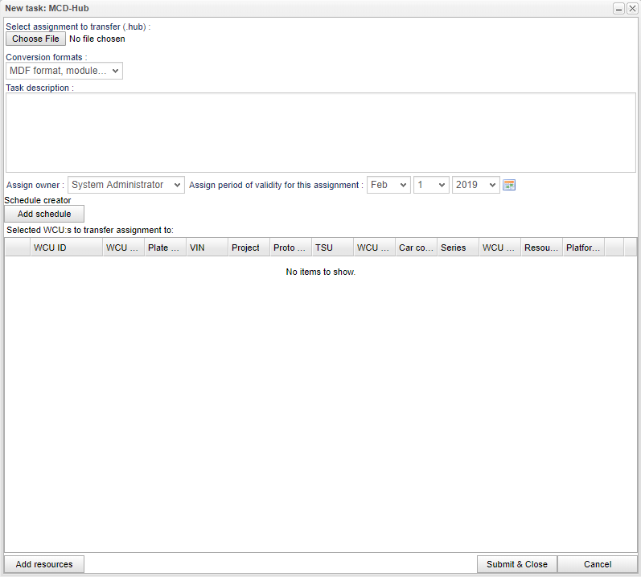Image resolution: width=641 pixels, height=577 pixels.
Task: Close the New task MCD-Hub dialog
Action: click(632, 8)
